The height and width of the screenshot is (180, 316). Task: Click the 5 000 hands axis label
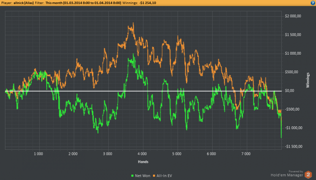point(177,154)
